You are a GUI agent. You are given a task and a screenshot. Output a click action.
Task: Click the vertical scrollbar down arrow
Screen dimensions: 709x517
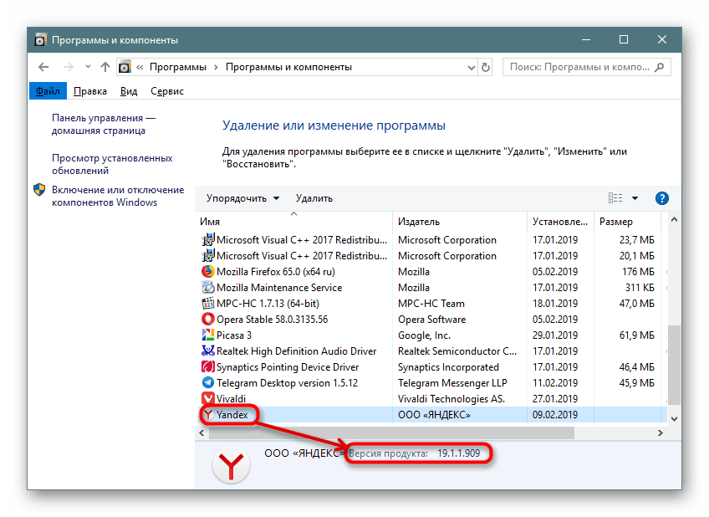(674, 419)
